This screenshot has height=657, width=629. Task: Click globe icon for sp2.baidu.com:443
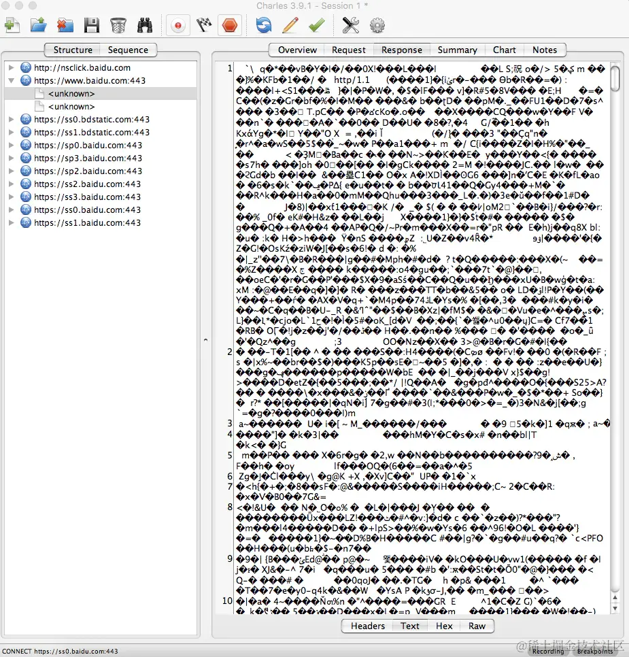pos(26,171)
